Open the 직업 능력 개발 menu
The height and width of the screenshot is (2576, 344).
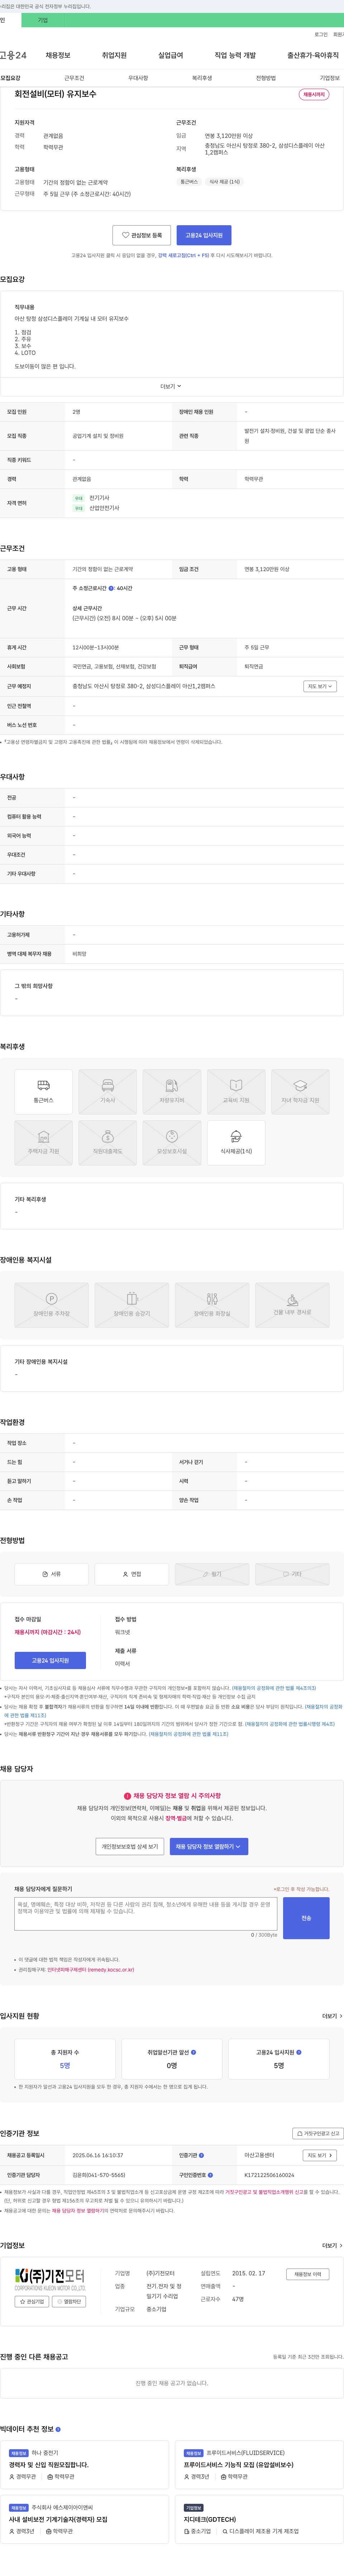click(x=235, y=55)
